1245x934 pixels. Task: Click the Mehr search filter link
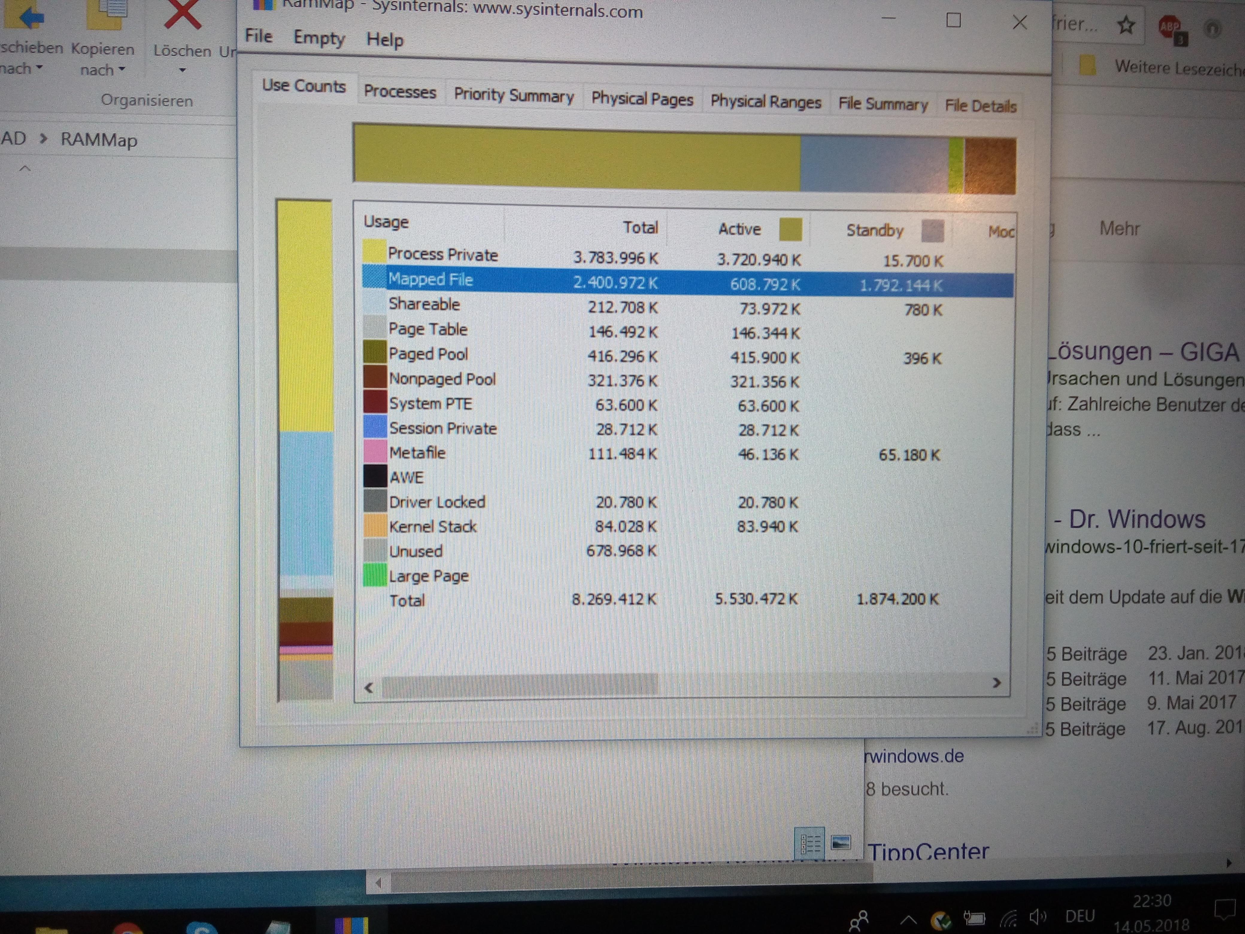click(x=1120, y=228)
